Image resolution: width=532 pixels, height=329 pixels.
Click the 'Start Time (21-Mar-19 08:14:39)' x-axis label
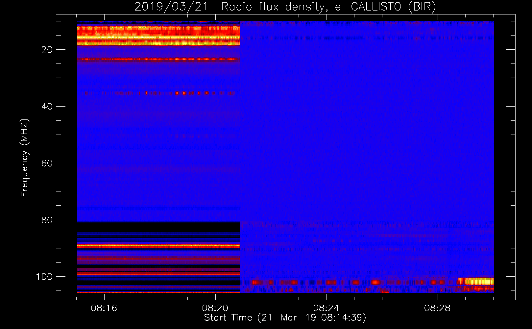pos(285,318)
